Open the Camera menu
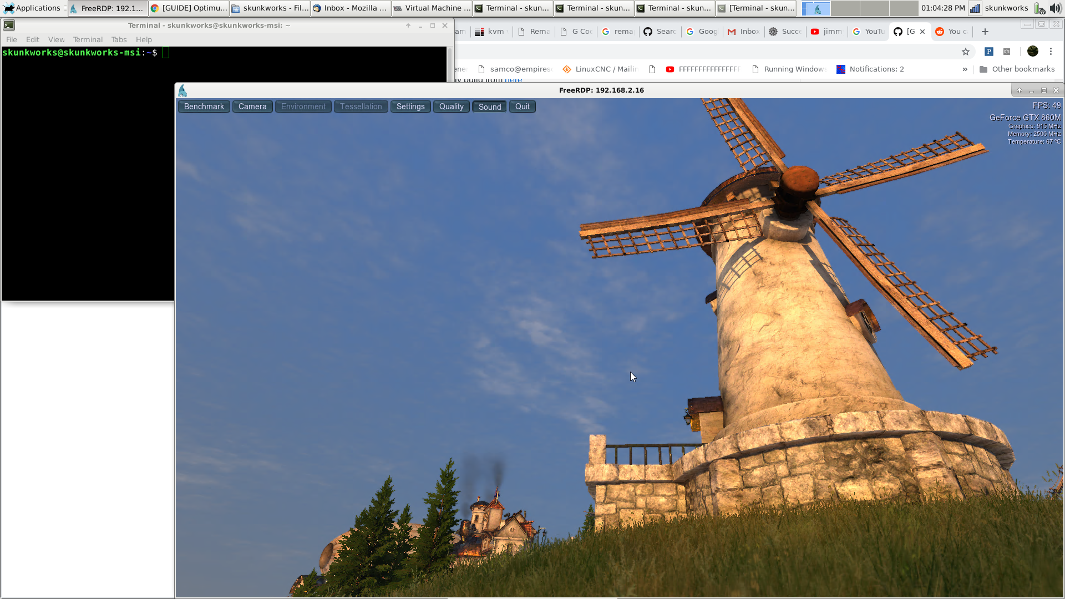Viewport: 1065px width, 599px height. coord(252,106)
